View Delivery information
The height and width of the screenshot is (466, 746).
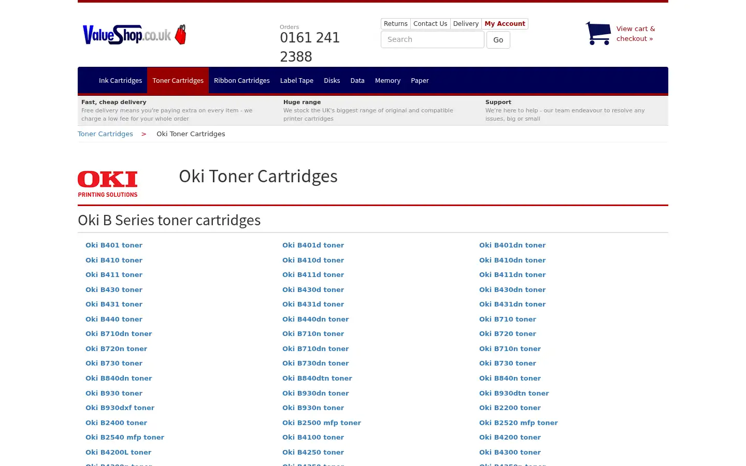(x=466, y=24)
